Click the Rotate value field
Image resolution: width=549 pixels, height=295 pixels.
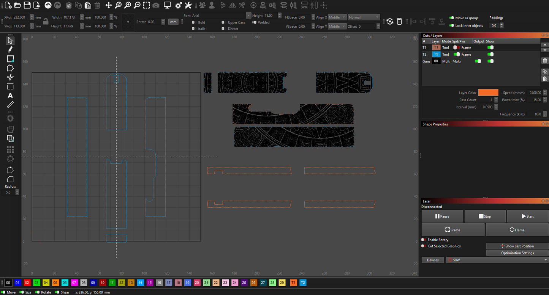[155, 22]
